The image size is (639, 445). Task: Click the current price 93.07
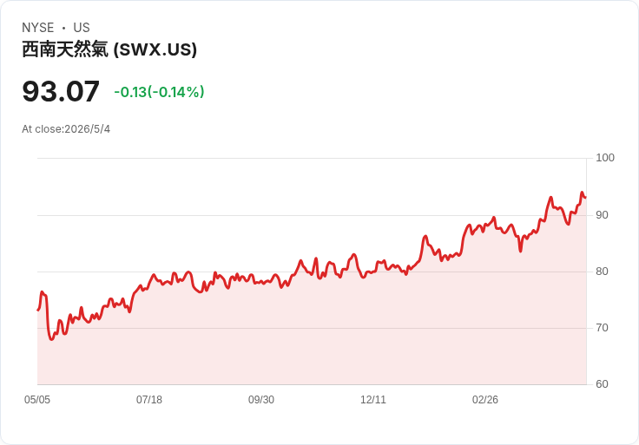61,91
